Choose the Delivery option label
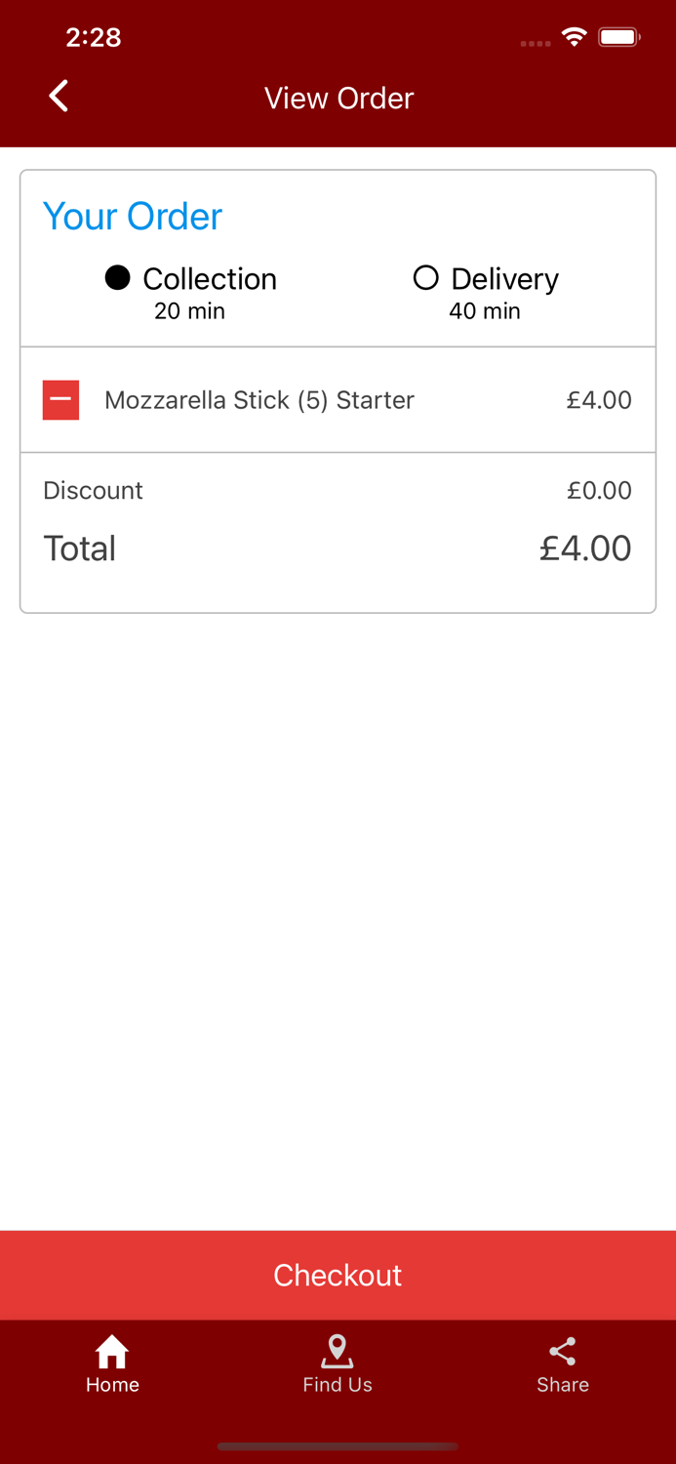676x1464 pixels. pyautogui.click(x=505, y=279)
